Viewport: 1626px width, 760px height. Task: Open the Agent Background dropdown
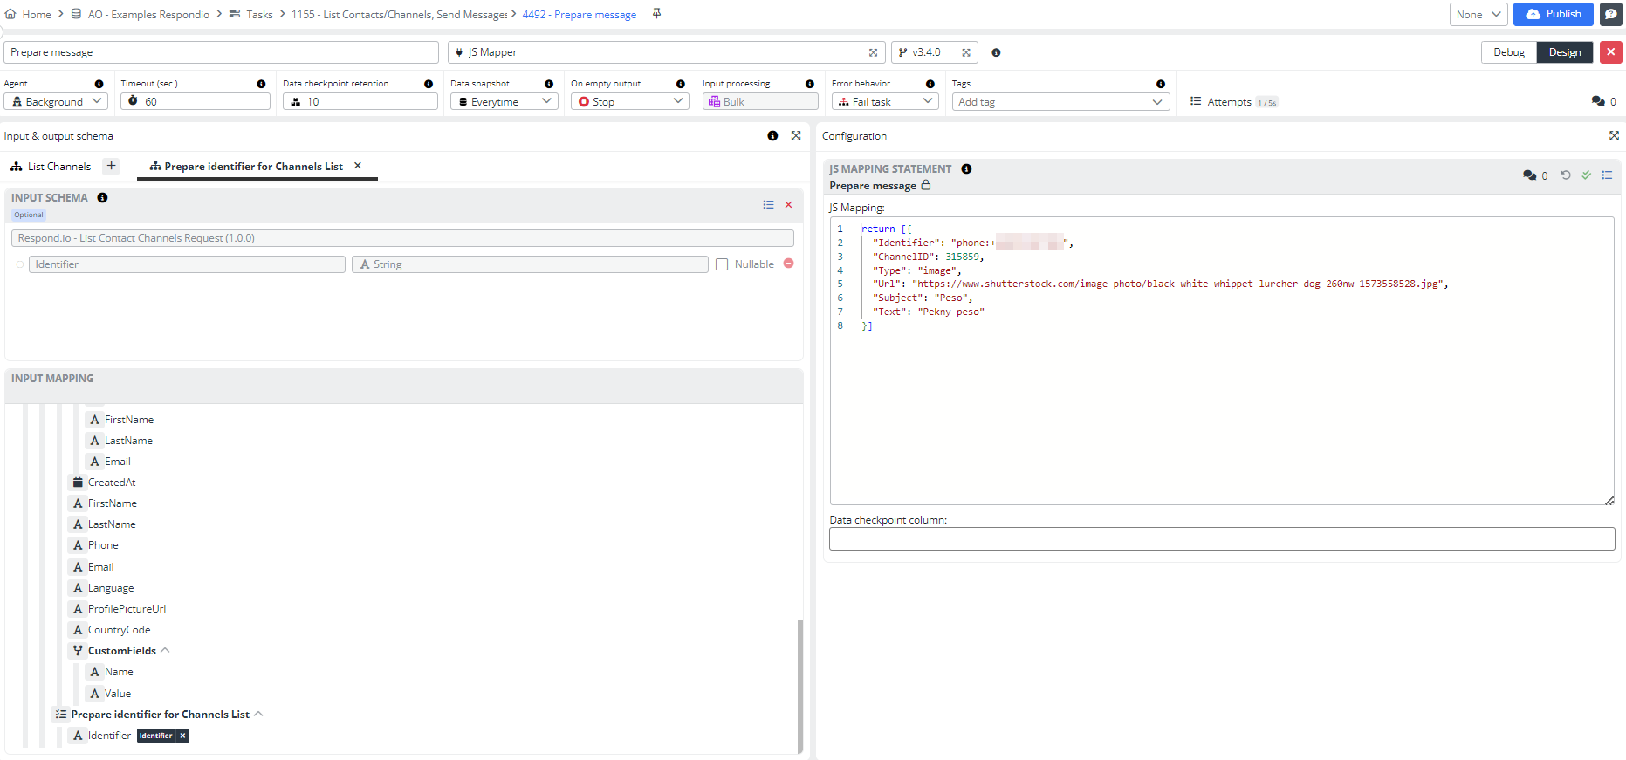click(55, 102)
